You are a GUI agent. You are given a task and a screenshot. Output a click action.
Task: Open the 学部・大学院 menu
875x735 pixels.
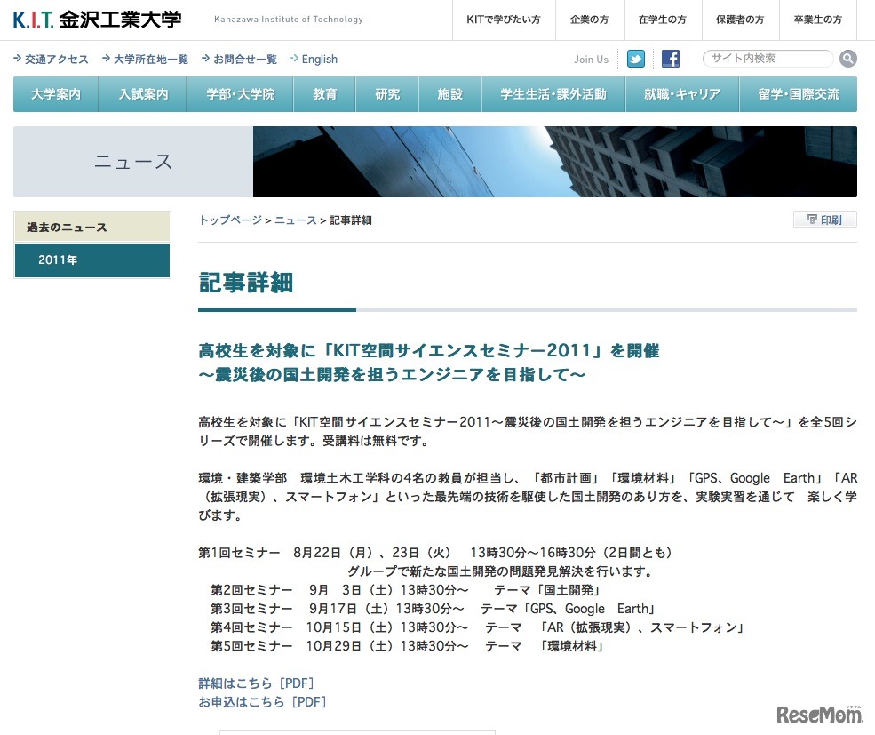(x=241, y=94)
